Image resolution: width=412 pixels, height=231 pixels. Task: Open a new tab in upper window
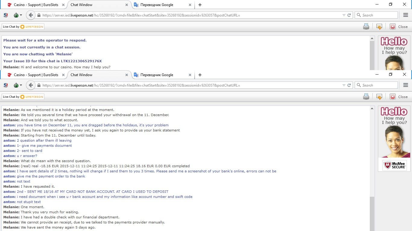tap(200, 5)
